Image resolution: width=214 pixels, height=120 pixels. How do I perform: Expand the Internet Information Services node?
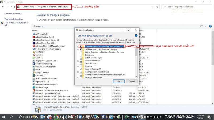tap(78, 72)
